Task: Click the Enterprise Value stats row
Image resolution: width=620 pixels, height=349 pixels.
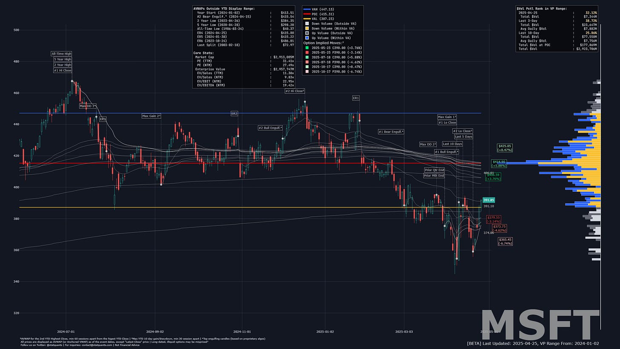Action: click(x=244, y=69)
